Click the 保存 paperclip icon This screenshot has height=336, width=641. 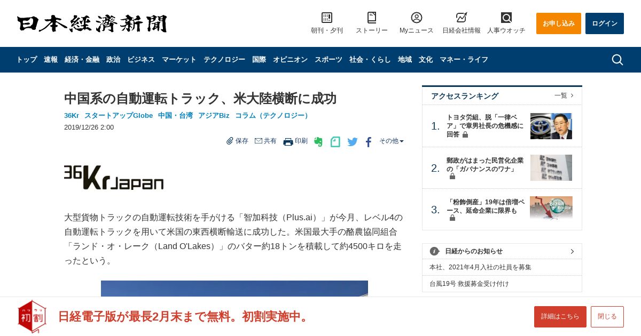pos(230,141)
